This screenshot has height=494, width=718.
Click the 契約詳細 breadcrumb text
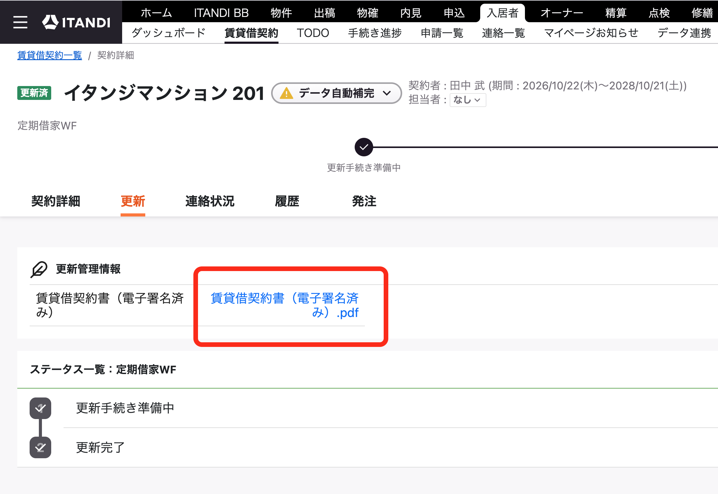point(115,56)
